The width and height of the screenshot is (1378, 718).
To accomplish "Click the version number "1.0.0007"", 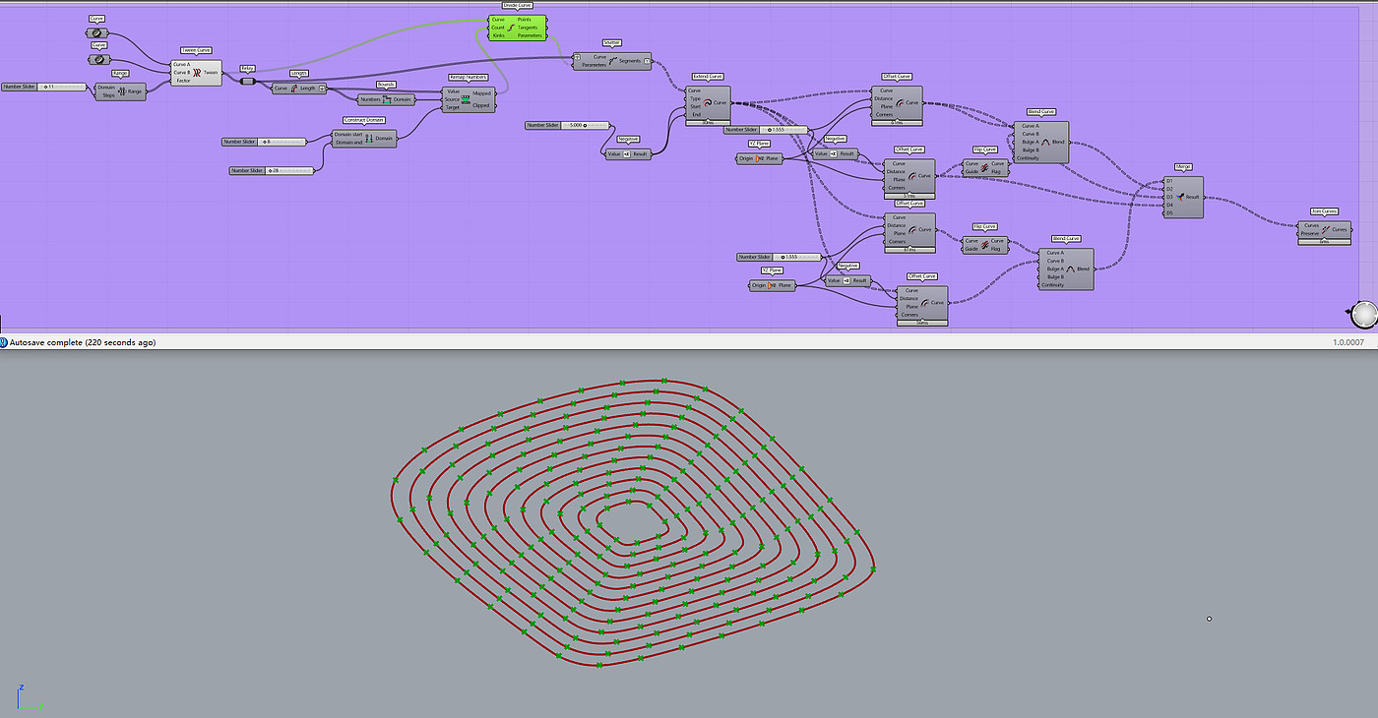I will (1348, 342).
